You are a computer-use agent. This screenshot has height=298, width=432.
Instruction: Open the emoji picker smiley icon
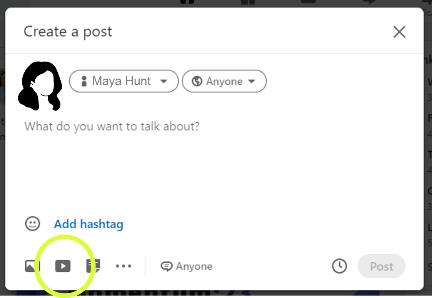click(33, 224)
